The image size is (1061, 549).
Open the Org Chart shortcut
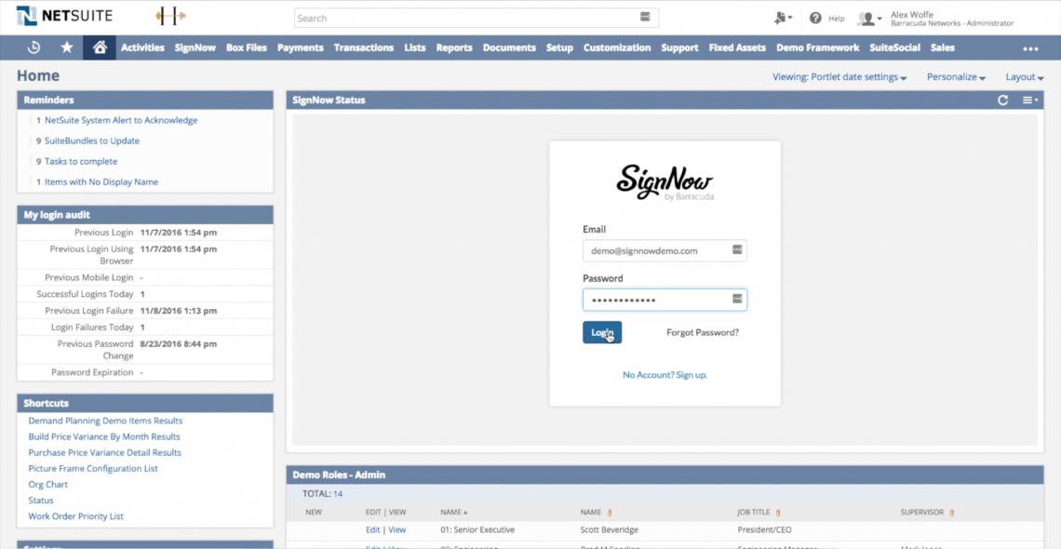(x=47, y=484)
